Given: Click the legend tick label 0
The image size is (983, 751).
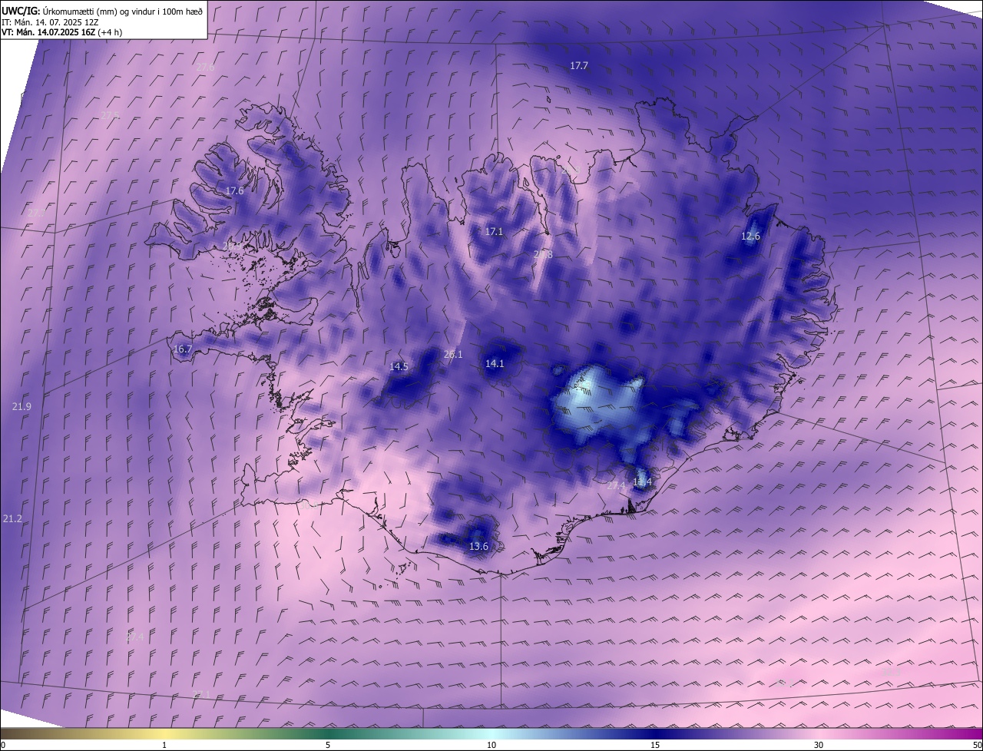Looking at the screenshot, I should pyautogui.click(x=3, y=745).
